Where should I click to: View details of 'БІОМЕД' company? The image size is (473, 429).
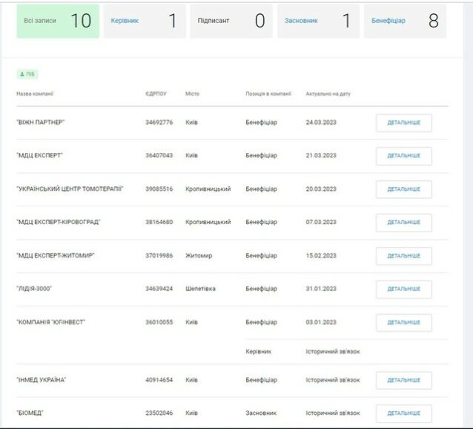click(x=403, y=413)
